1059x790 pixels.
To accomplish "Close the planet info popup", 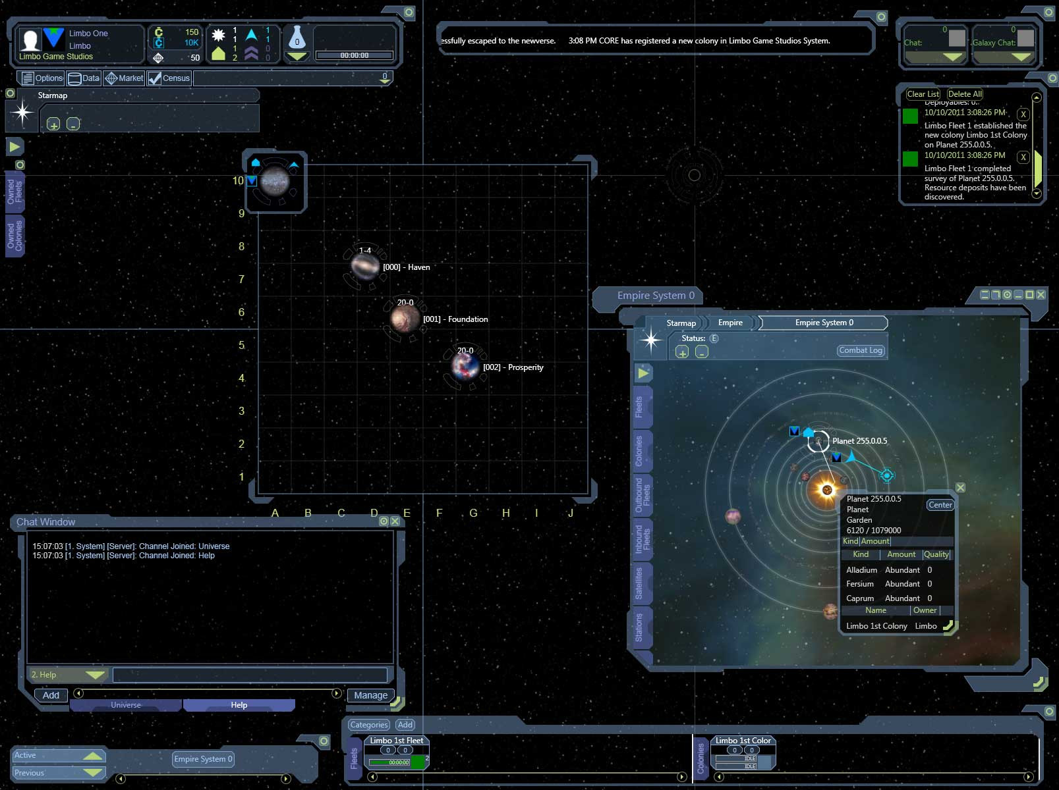I will pyautogui.click(x=960, y=488).
